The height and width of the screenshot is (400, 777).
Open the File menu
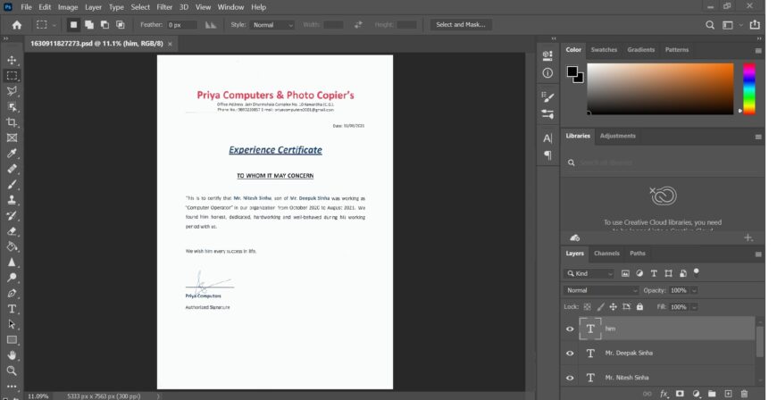click(x=26, y=7)
